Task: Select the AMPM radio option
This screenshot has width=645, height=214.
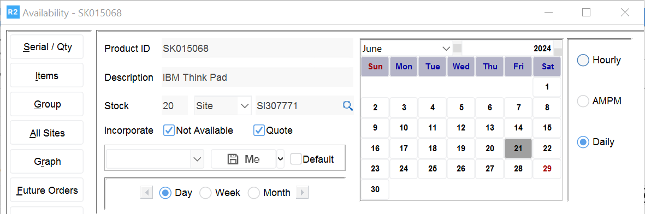Action: coord(583,101)
